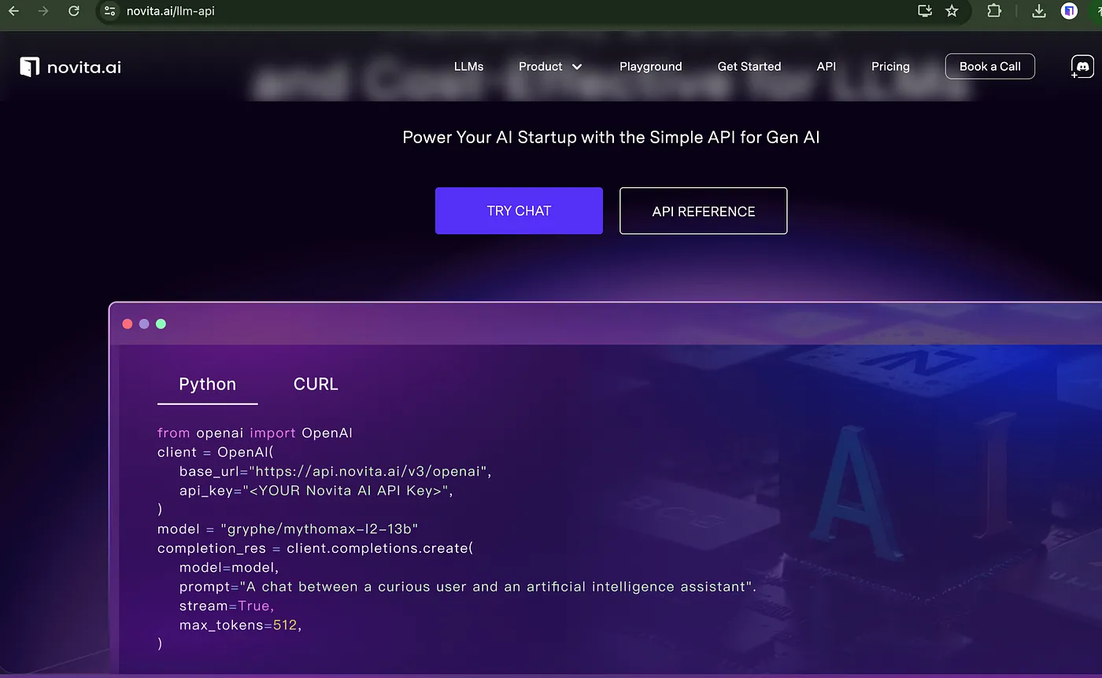This screenshot has height=678, width=1102.
Task: Go to the Playground page
Action: point(651,67)
